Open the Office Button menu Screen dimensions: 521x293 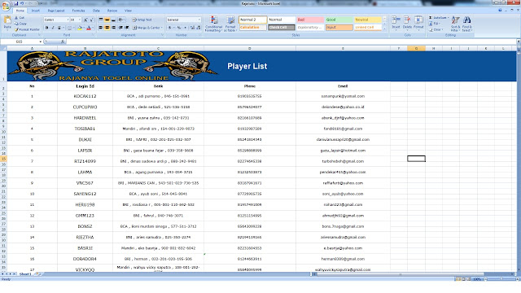pyautogui.click(x=6, y=7)
